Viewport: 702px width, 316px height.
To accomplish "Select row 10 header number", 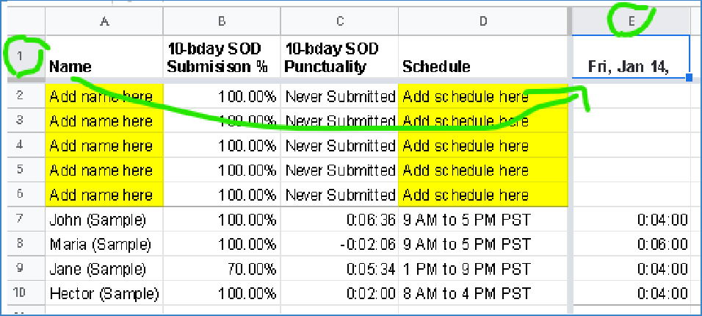I will pyautogui.click(x=21, y=293).
